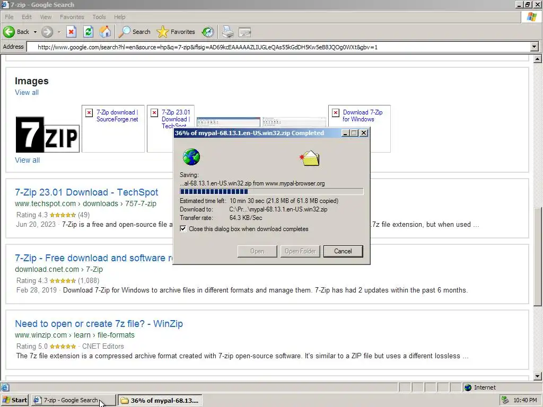Click the download progress bar

tap(271, 191)
